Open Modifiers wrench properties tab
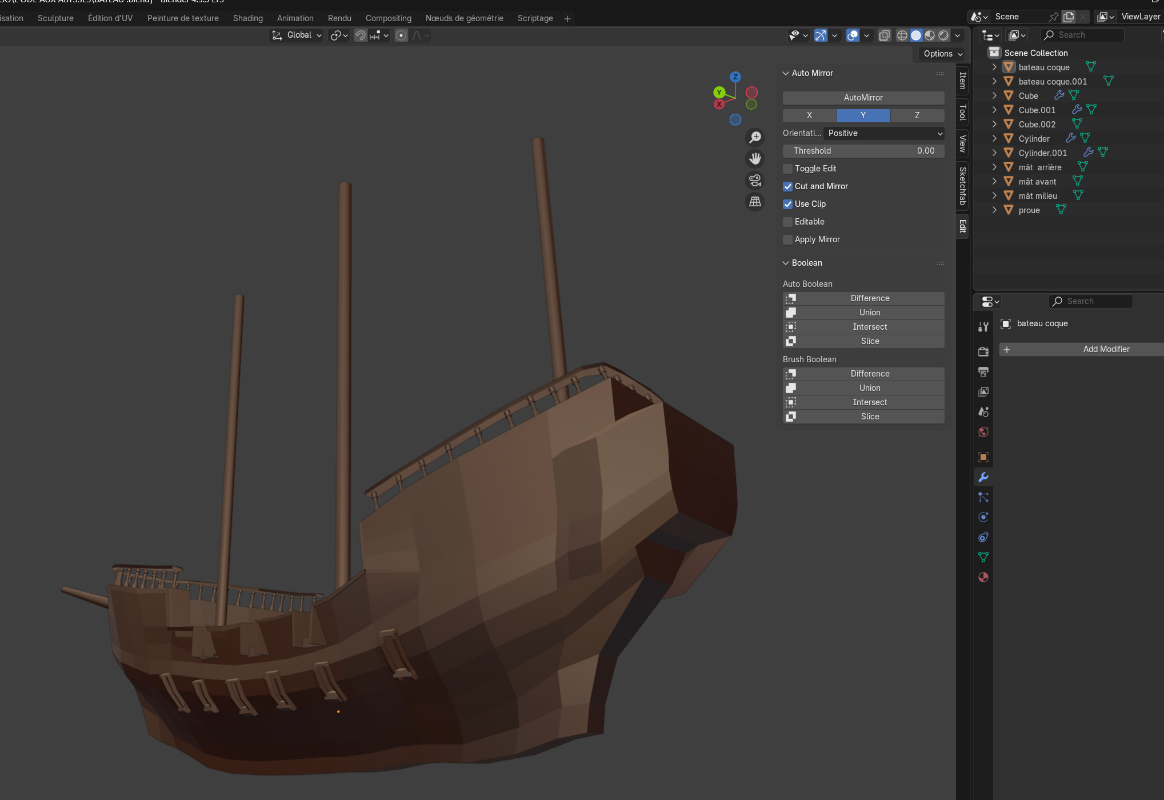 983,477
